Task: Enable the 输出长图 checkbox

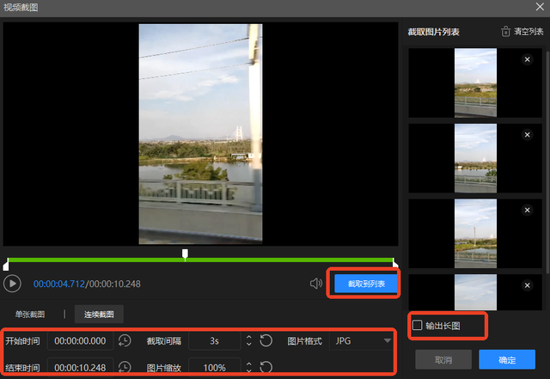Action: [417, 326]
